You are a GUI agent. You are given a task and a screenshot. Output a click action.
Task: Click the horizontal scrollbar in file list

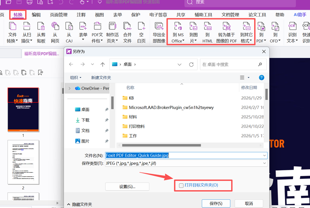pyautogui.click(x=161, y=145)
